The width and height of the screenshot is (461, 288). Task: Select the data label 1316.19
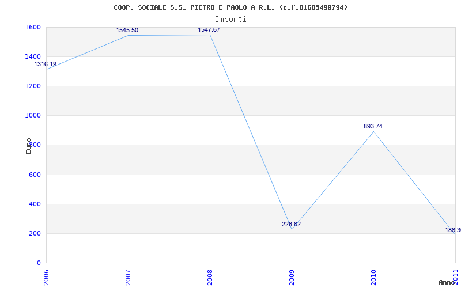(46, 64)
